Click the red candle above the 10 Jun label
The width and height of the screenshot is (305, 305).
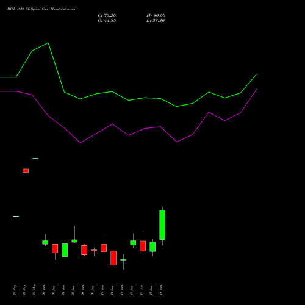[x=104, y=248]
